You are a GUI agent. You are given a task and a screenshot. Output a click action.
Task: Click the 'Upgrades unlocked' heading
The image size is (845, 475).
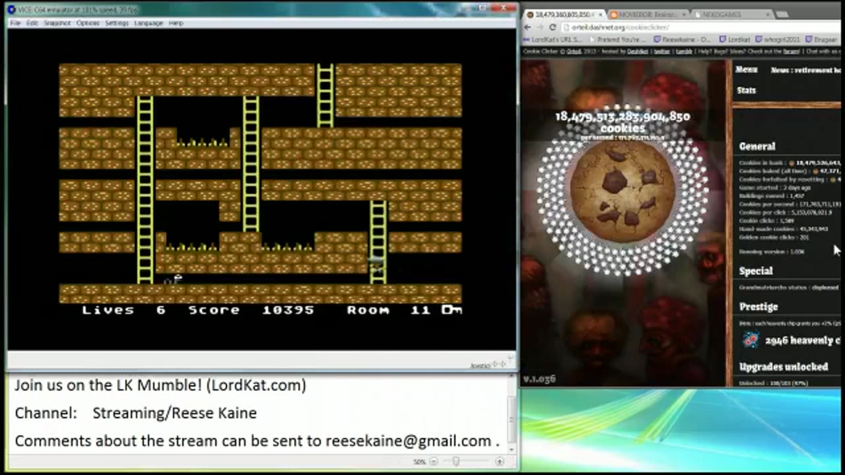[x=784, y=367]
